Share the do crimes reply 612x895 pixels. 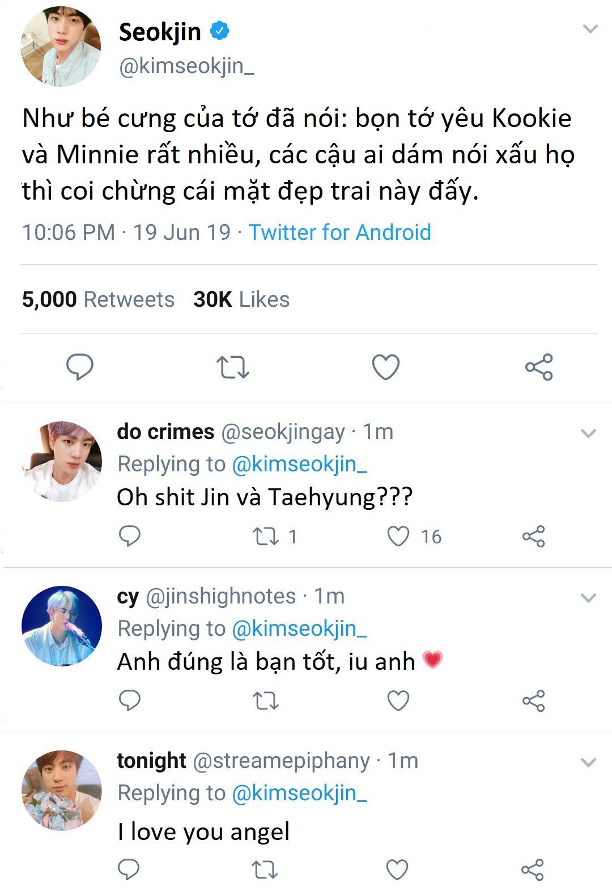[x=533, y=536]
